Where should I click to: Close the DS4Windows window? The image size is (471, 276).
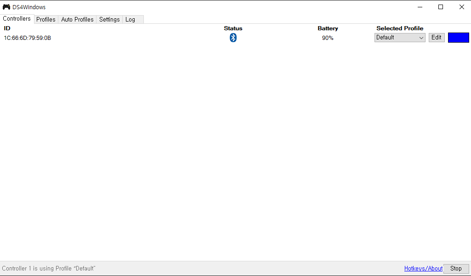tap(462, 7)
